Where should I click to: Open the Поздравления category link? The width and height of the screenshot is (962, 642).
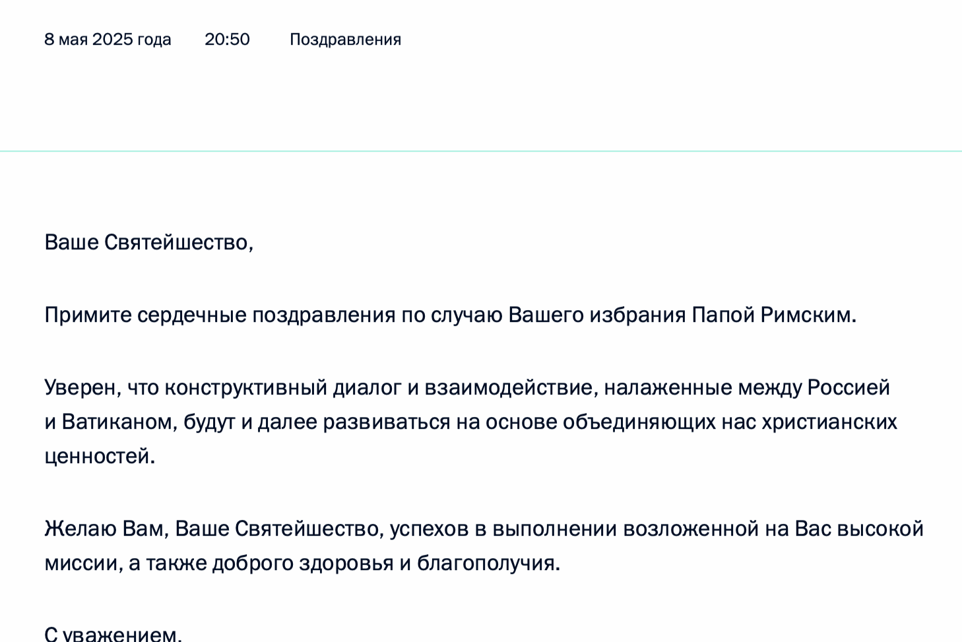pos(345,40)
